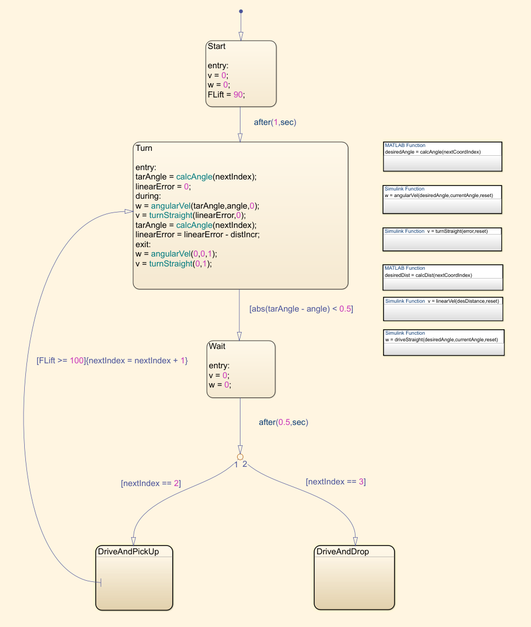Select the Turn state block
The width and height of the screenshot is (531, 627).
240,216
